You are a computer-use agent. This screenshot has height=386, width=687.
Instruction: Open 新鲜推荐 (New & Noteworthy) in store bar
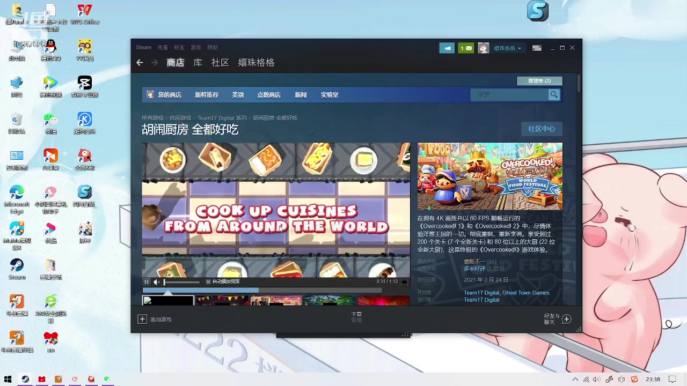click(207, 95)
